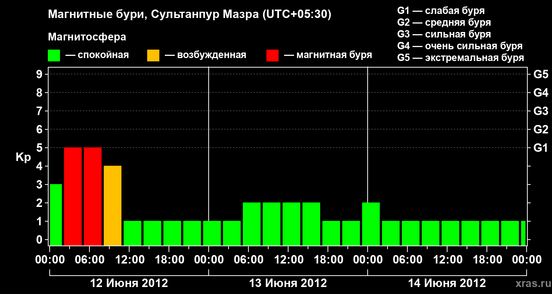This screenshot has height=294, width=552.
Task: Click the green Kp 2 bar on 14 June
Action: point(371,224)
